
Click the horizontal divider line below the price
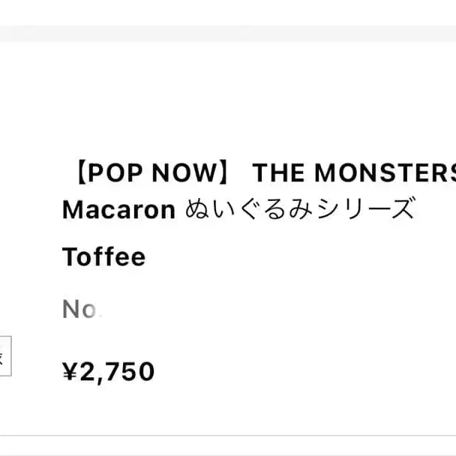click(228, 435)
